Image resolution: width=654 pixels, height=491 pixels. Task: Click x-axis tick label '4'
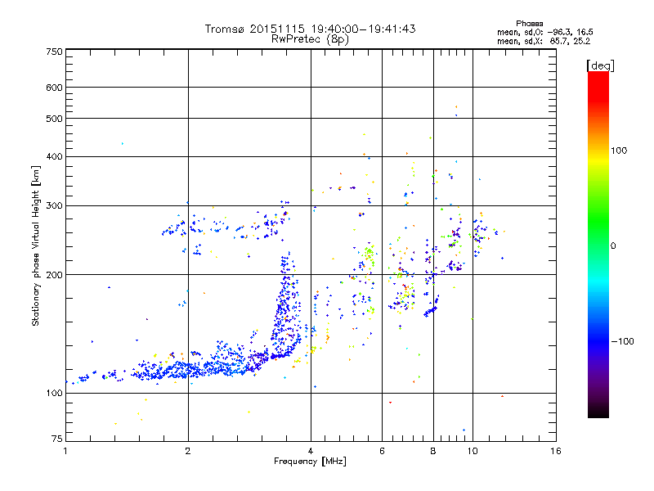tap(311, 451)
